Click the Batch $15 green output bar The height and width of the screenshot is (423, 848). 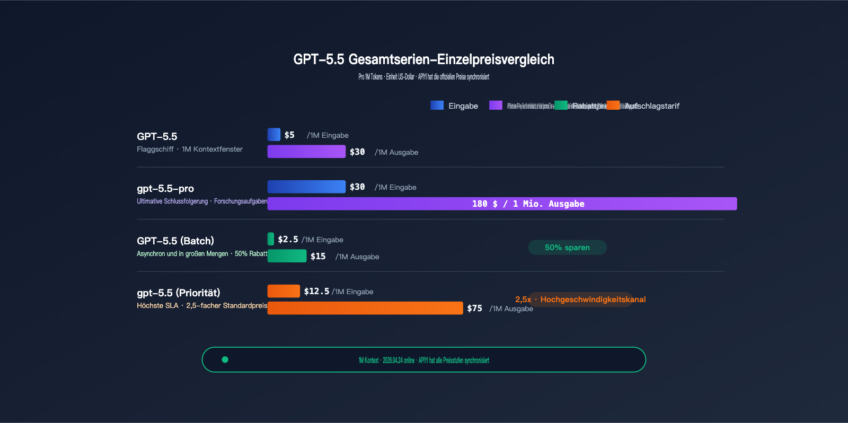[x=287, y=256]
